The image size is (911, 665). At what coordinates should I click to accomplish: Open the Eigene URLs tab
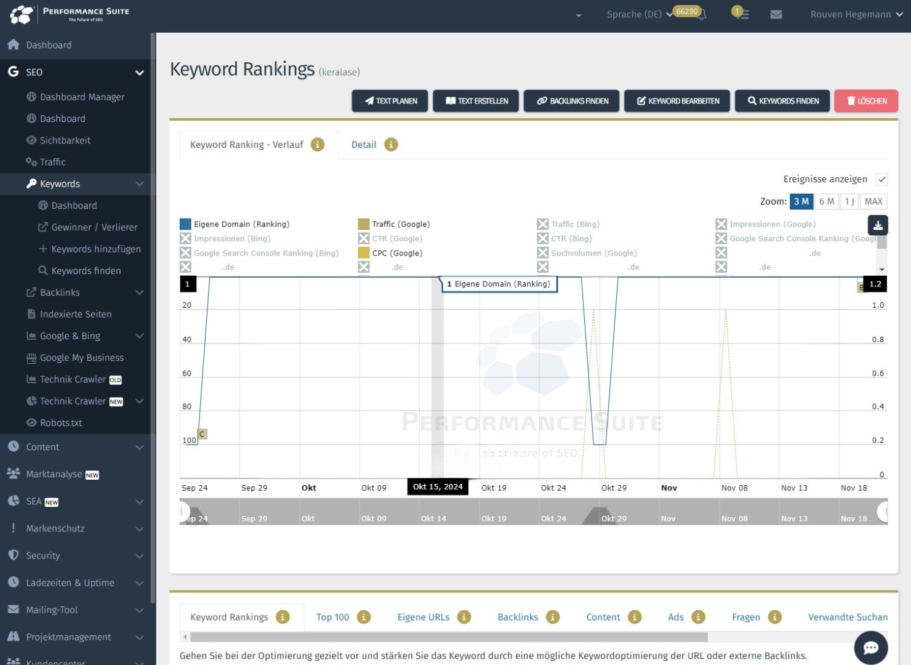423,617
